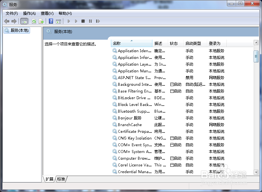Sort by the 登录为 column header

click(x=217, y=43)
